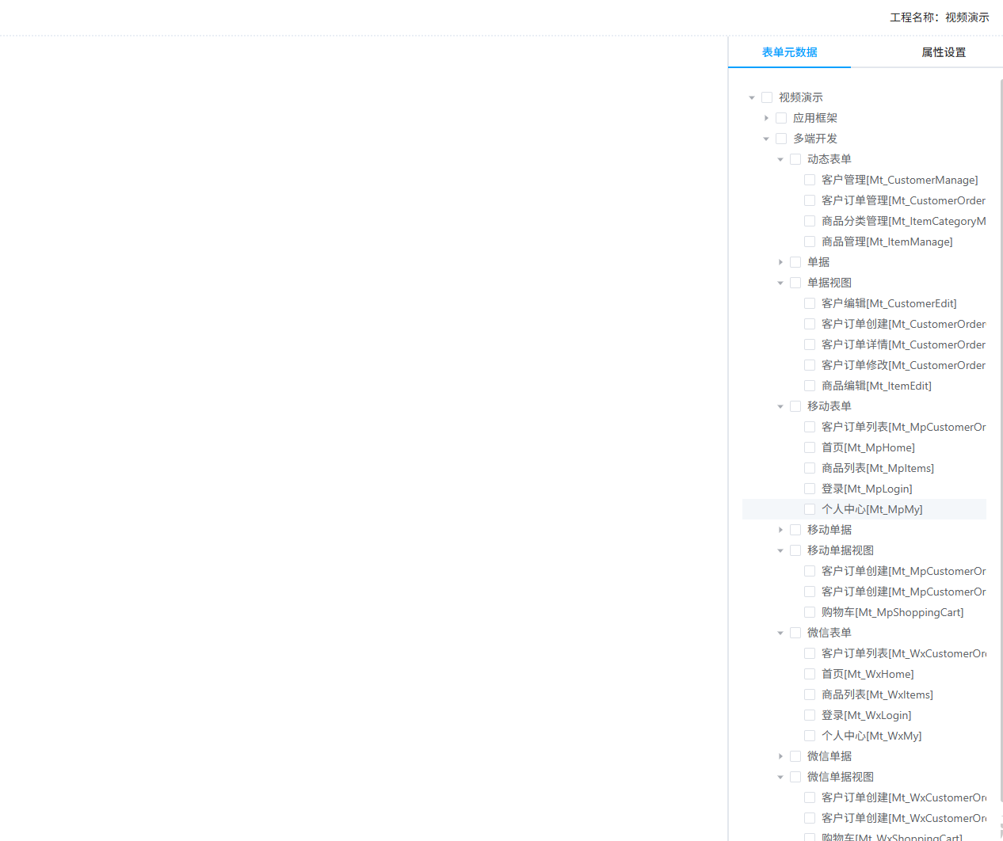This screenshot has width=1003, height=841.
Task: Select 客户编辑[Mt_CustomerEdit] in the tree
Action: click(889, 303)
